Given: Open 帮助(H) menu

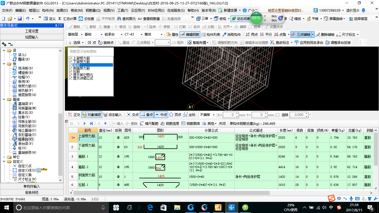Looking at the screenshot, I should pos(193,11).
